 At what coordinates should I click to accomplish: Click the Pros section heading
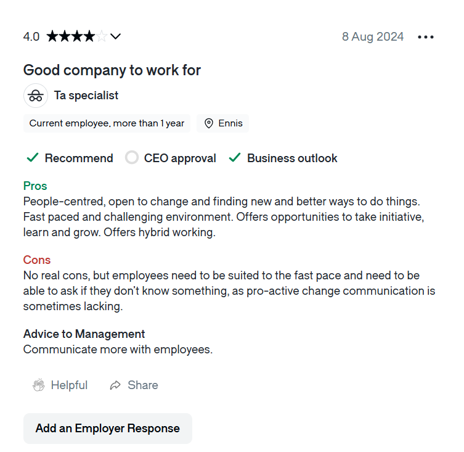pos(35,186)
